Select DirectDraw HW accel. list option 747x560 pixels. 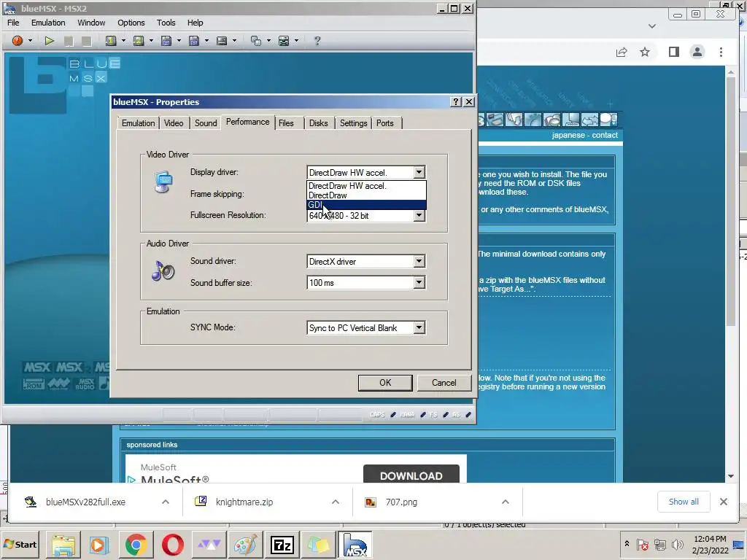(x=366, y=186)
